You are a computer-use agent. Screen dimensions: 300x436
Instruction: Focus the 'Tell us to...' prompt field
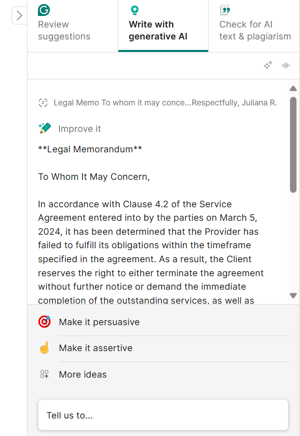[163, 415]
